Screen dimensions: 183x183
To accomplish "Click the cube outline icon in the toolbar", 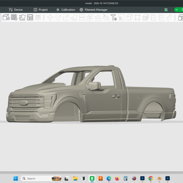I will [129, 17].
